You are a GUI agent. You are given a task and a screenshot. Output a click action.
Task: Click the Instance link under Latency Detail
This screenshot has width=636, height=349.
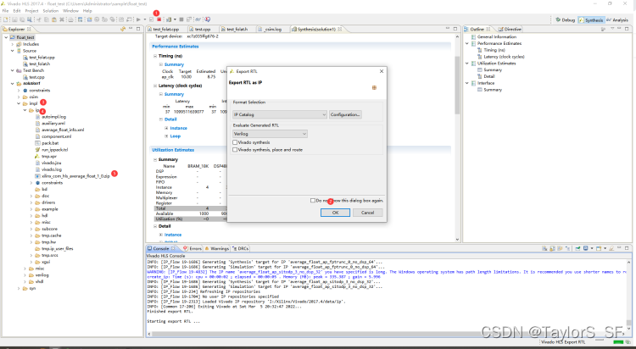(178, 128)
